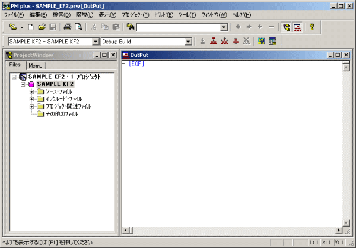Click the Open Workspace icon at toolbar start
This screenshot has height=248, width=356.
[x=12, y=27]
